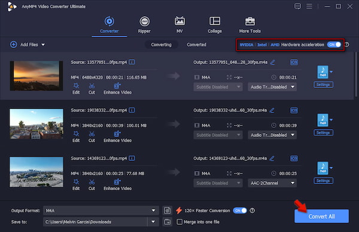The height and width of the screenshot is (232, 359).
Task: Edit ID3 metadata for 13577051 output
Action: click(294, 62)
